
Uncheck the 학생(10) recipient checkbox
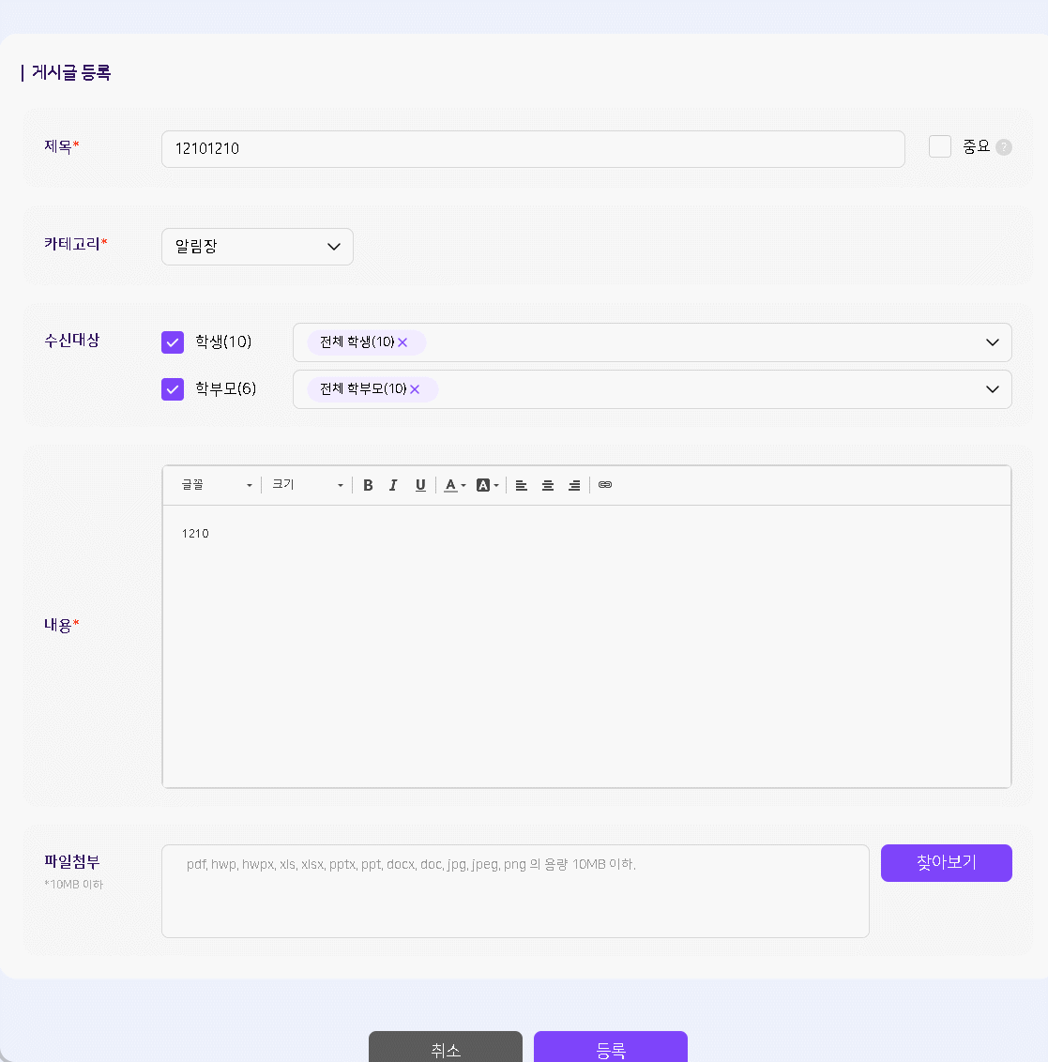coord(173,342)
